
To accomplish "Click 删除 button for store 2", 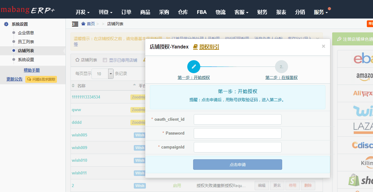I will pyautogui.click(x=308, y=186).
